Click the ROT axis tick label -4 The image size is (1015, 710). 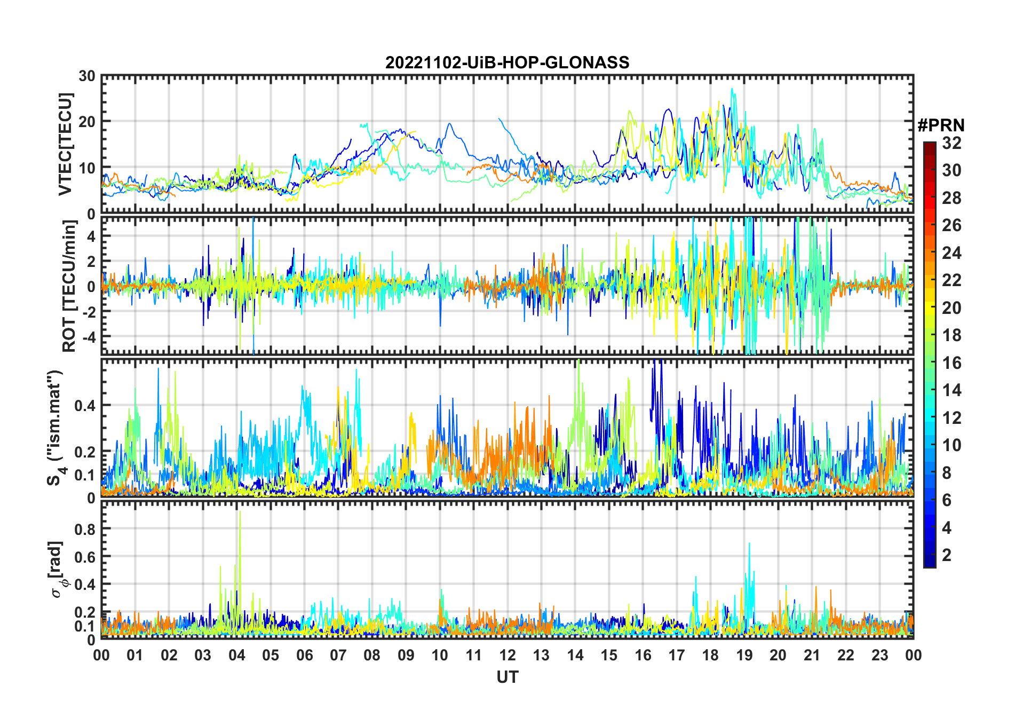coord(89,337)
